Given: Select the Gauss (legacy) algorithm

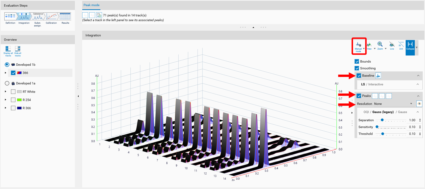Looking at the screenshot, I should pos(383,112).
